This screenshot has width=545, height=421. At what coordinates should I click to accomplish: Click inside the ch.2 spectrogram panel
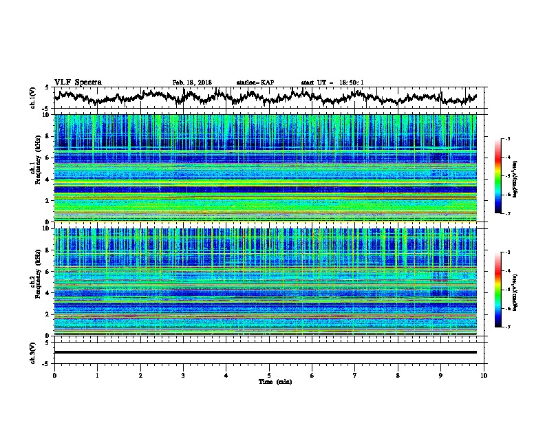[x=265, y=282]
